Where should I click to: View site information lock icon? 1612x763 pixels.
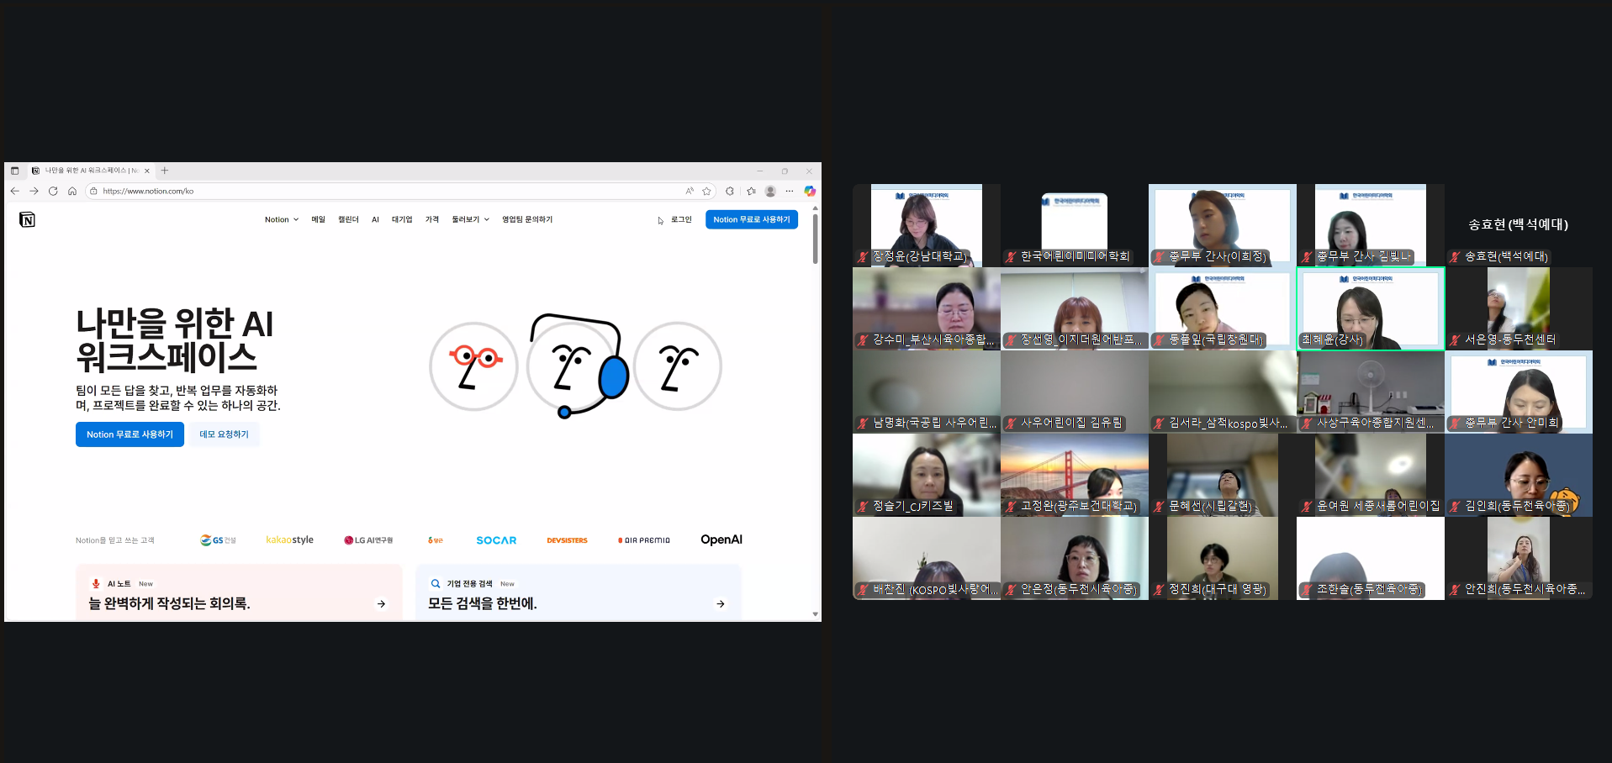click(93, 191)
